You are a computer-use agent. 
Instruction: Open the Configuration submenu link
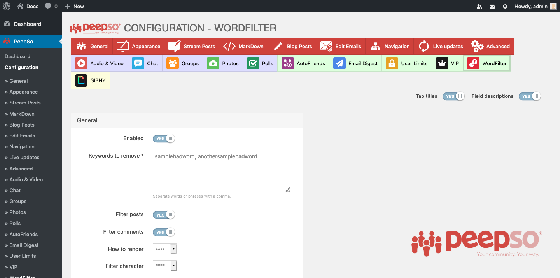point(21,67)
